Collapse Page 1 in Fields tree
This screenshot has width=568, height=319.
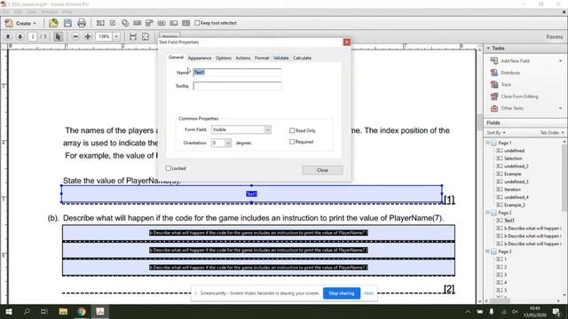pyautogui.click(x=487, y=143)
